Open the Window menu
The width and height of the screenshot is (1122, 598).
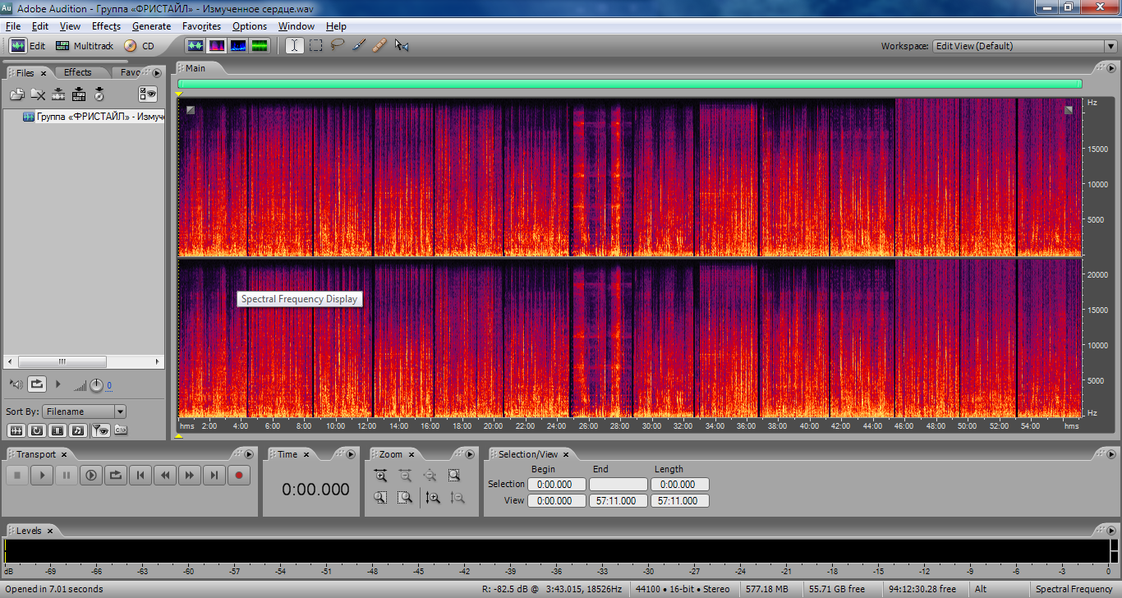pos(297,26)
